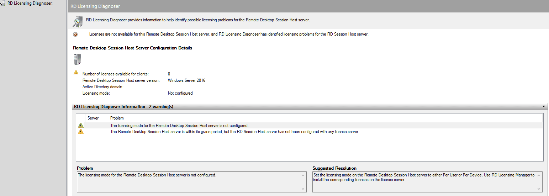Click warning icon of the grace period row
Image resolution: width=549 pixels, height=196 pixels.
tap(81, 132)
